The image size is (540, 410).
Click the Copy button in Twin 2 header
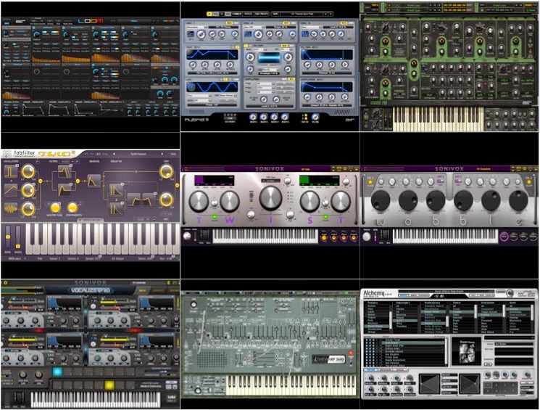105,154
